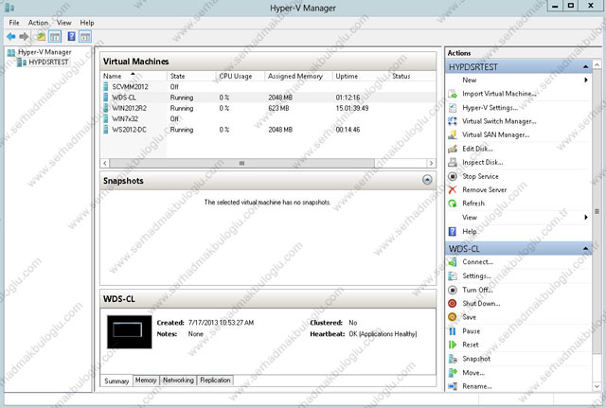The image size is (606, 408).
Task: Click the VM list horizontal scrollbar right arrow
Action: tap(431, 163)
